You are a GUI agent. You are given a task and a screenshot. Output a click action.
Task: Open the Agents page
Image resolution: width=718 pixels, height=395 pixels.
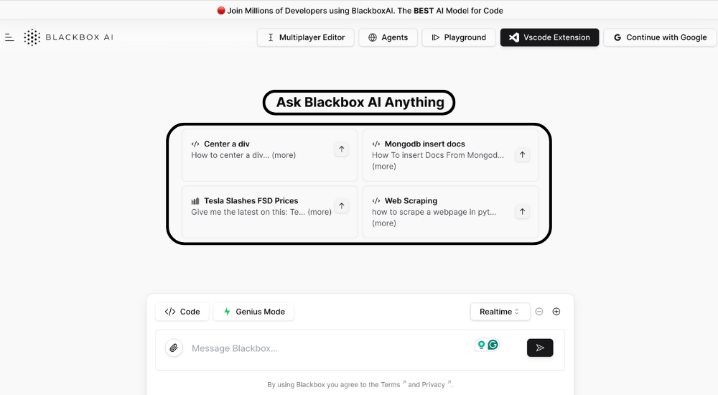388,37
